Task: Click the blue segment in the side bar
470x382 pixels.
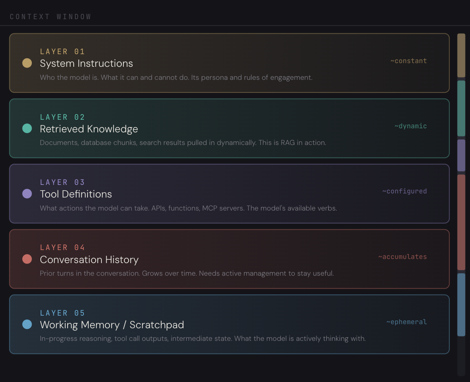Action: [x=461, y=305]
